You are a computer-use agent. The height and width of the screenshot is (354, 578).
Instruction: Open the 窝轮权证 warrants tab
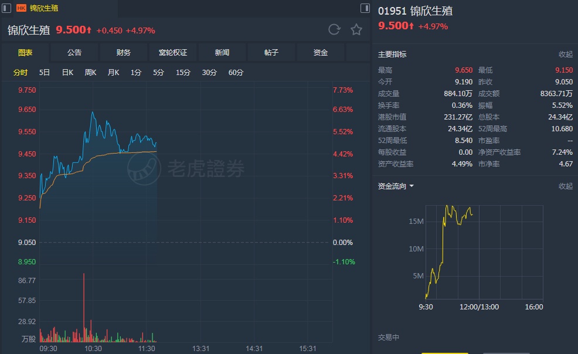pos(173,53)
